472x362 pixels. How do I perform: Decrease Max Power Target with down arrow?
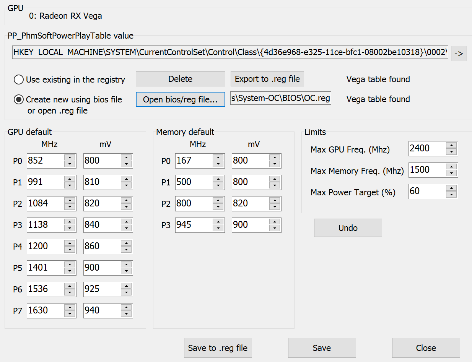click(451, 195)
